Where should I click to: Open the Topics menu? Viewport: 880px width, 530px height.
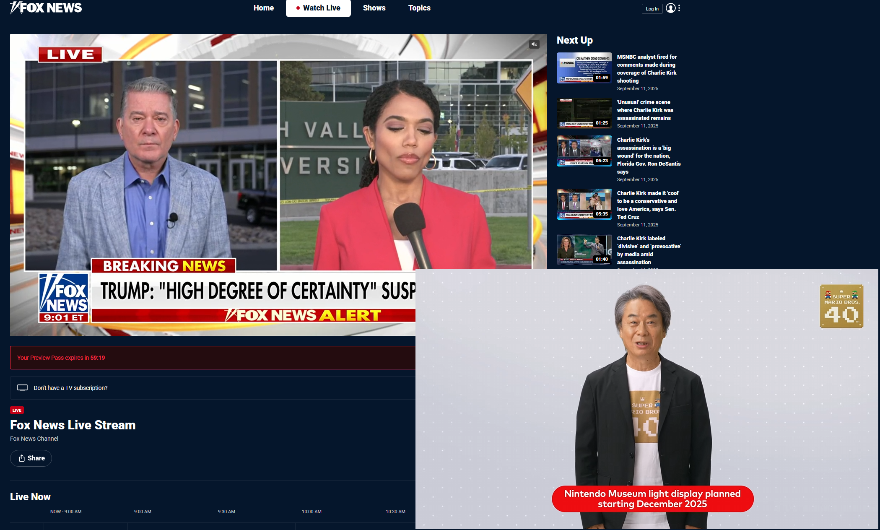pos(419,8)
